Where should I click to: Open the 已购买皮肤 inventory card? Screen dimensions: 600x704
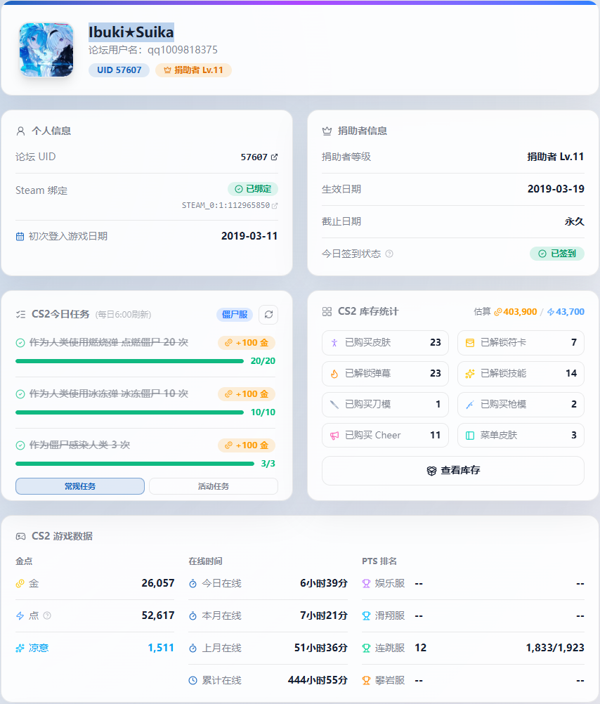pos(385,343)
